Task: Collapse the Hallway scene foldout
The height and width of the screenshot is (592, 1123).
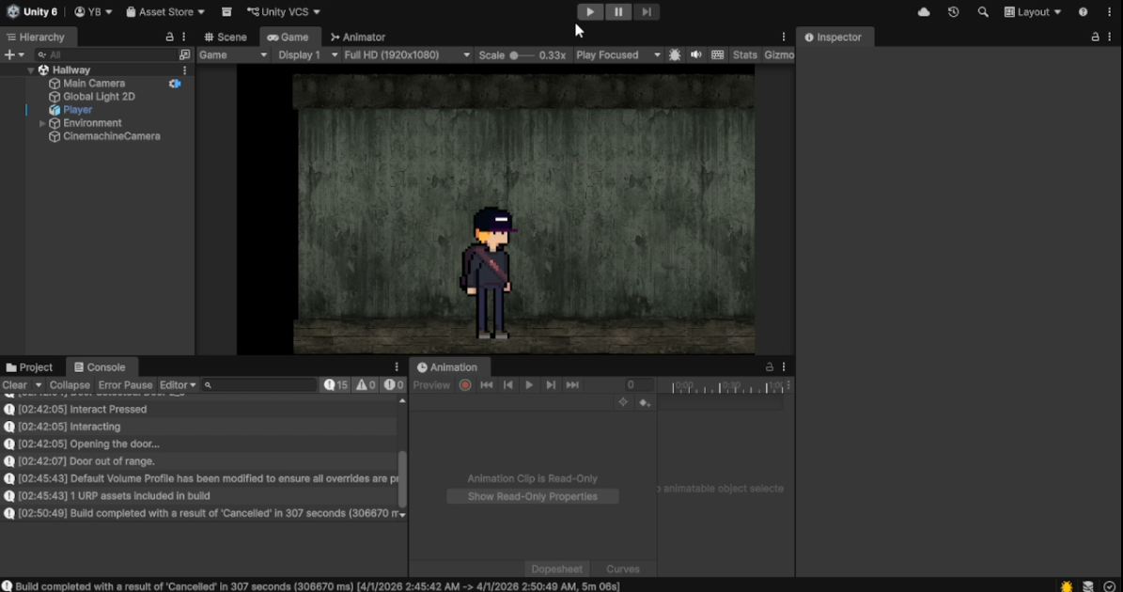Action: (31, 70)
